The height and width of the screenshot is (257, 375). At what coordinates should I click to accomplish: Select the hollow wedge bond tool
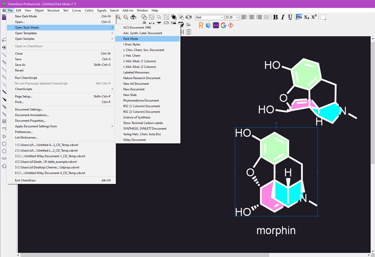(4, 107)
